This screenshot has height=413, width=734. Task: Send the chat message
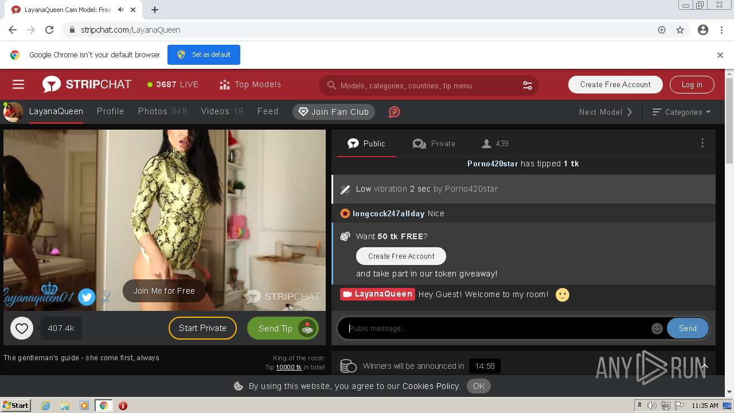(x=688, y=328)
